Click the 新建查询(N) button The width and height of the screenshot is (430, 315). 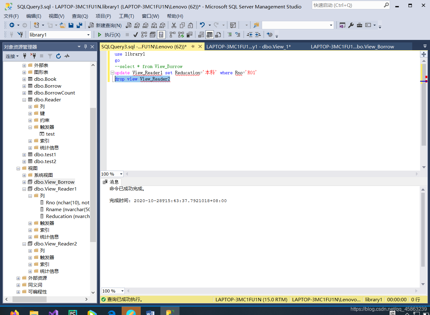point(105,25)
